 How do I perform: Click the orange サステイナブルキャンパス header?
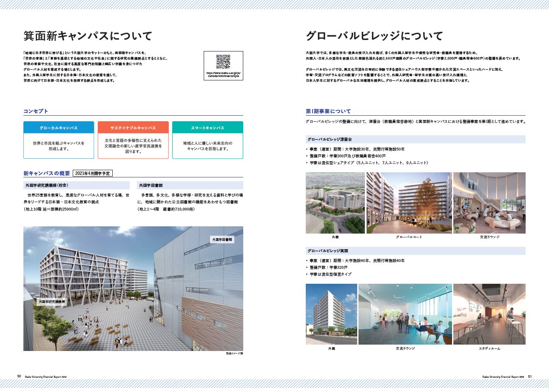pos(133,128)
